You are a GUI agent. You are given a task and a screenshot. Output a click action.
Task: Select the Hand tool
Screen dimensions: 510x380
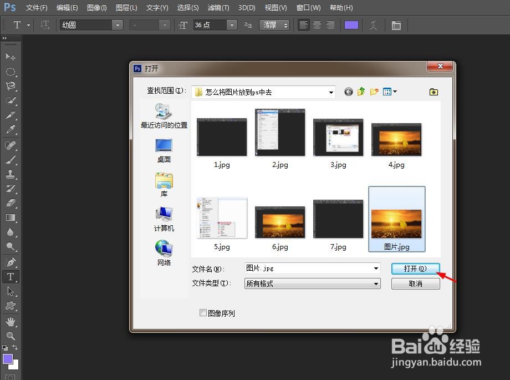click(11, 321)
